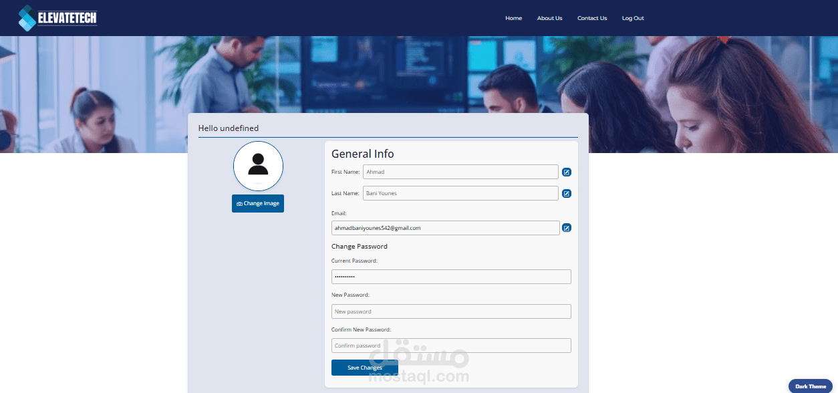Click the Save Changes button
The width and height of the screenshot is (838, 393).
point(365,368)
